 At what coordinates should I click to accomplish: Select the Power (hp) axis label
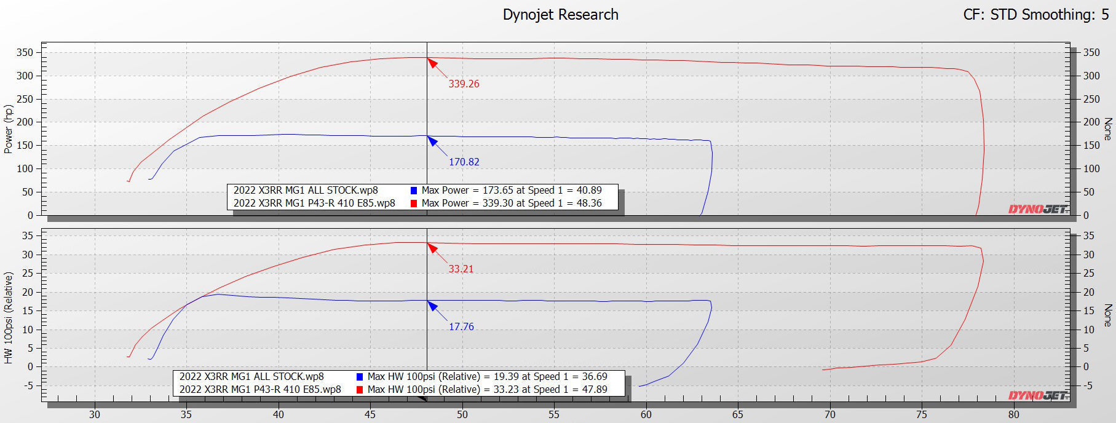pyautogui.click(x=9, y=129)
